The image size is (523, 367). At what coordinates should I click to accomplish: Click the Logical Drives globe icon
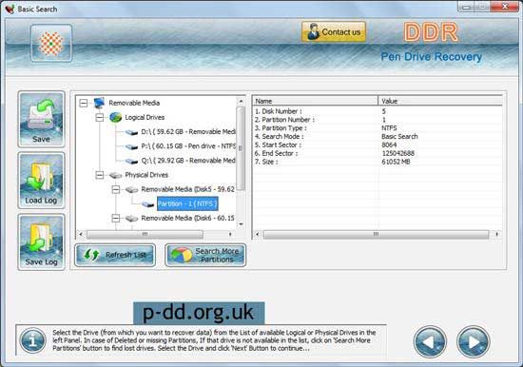pos(115,118)
